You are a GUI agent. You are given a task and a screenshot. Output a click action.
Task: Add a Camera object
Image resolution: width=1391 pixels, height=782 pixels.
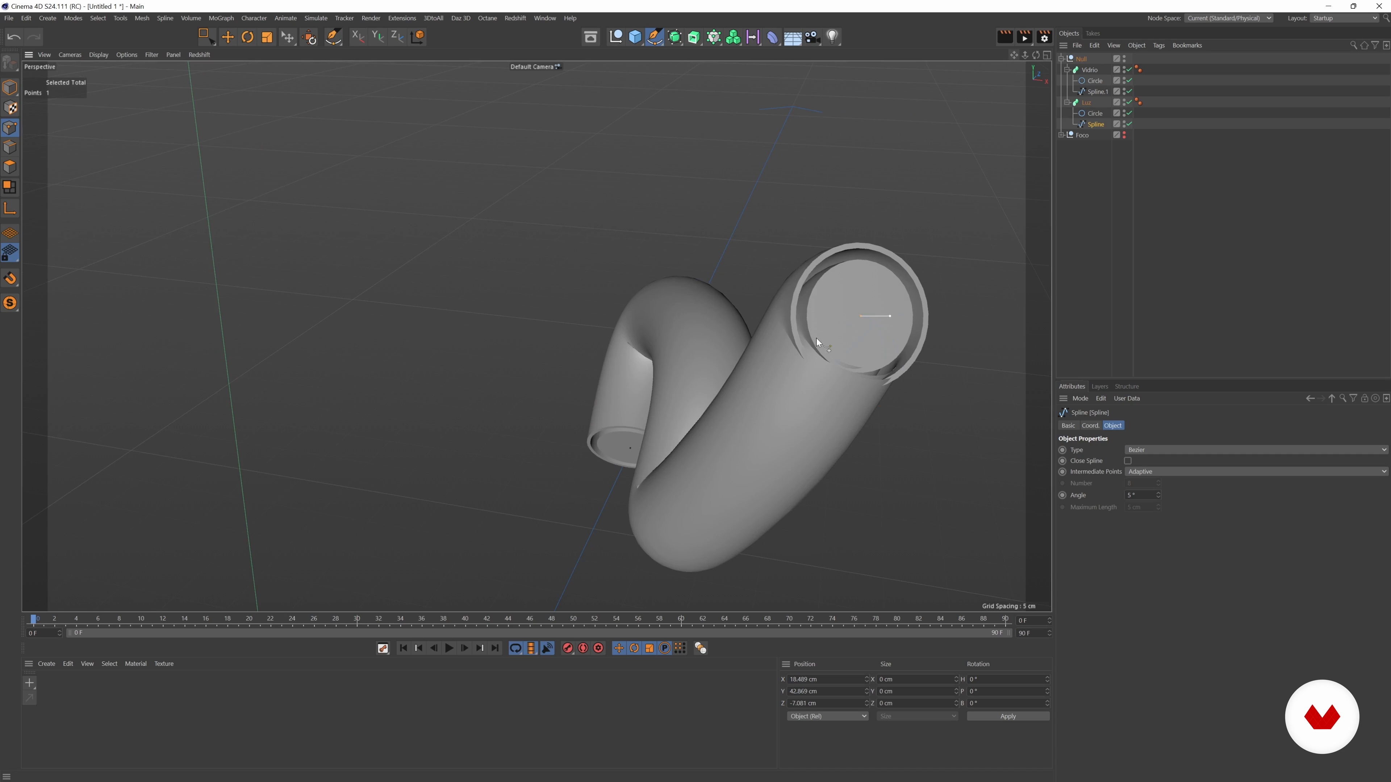click(813, 37)
